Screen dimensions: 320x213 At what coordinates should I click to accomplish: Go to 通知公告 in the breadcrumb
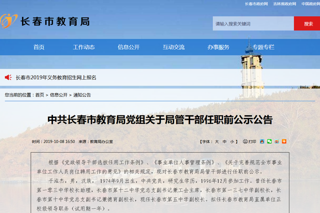tap(82, 95)
